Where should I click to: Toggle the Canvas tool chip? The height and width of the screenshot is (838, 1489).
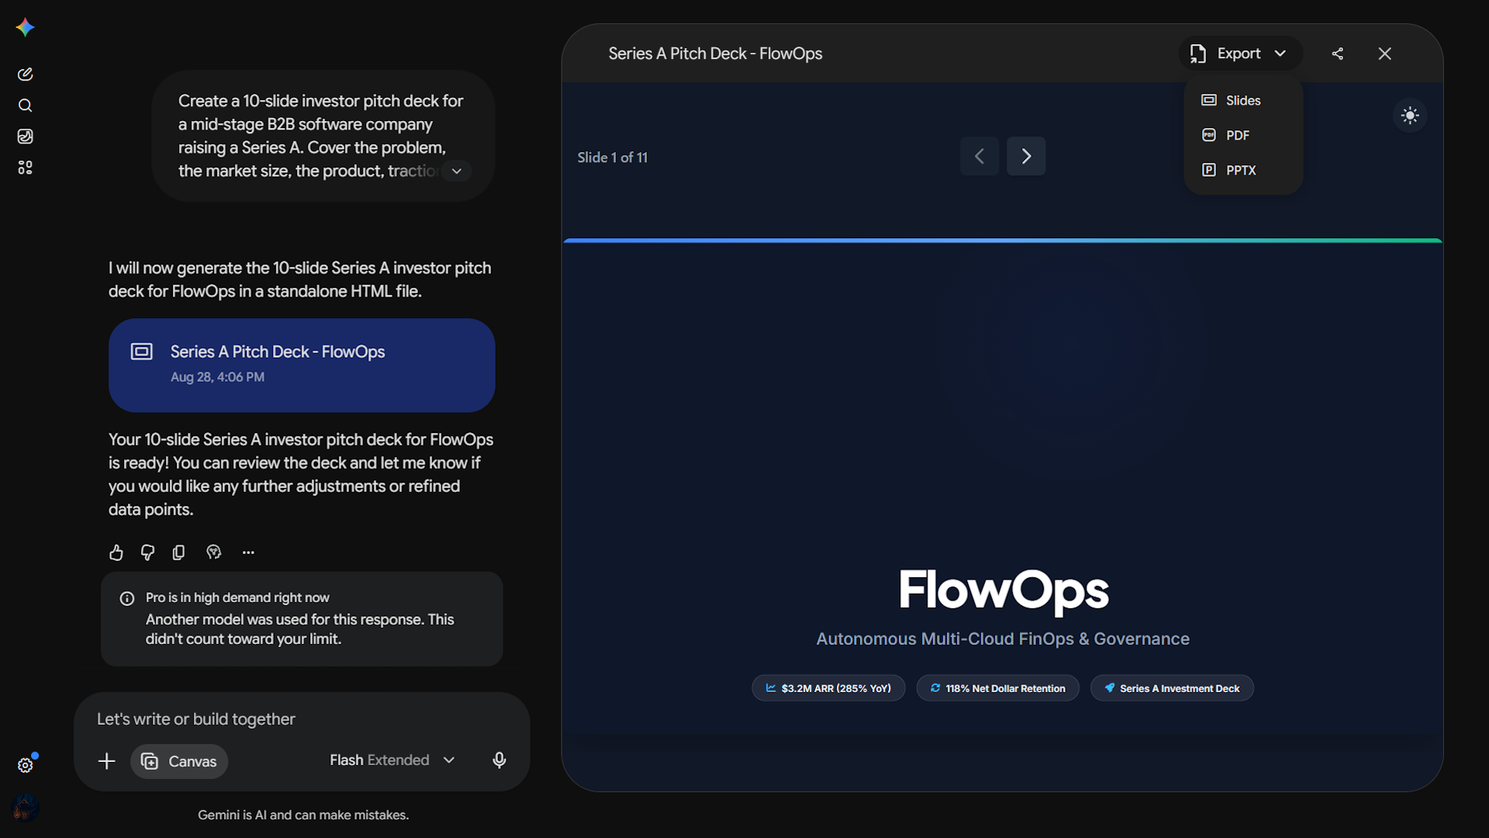[x=179, y=761]
